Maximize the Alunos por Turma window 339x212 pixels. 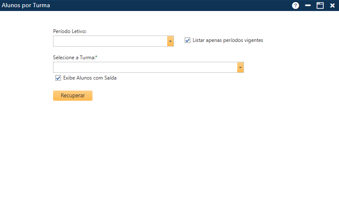point(320,6)
